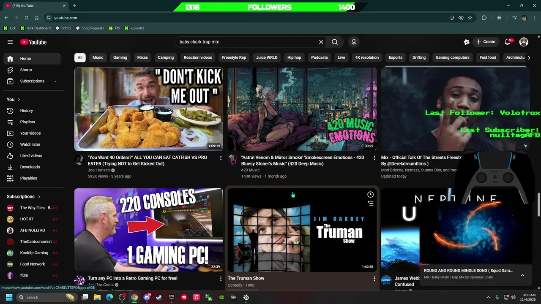541x304 pixels.
Task: Open the YouTube hamburger guide menu
Action: 10,42
